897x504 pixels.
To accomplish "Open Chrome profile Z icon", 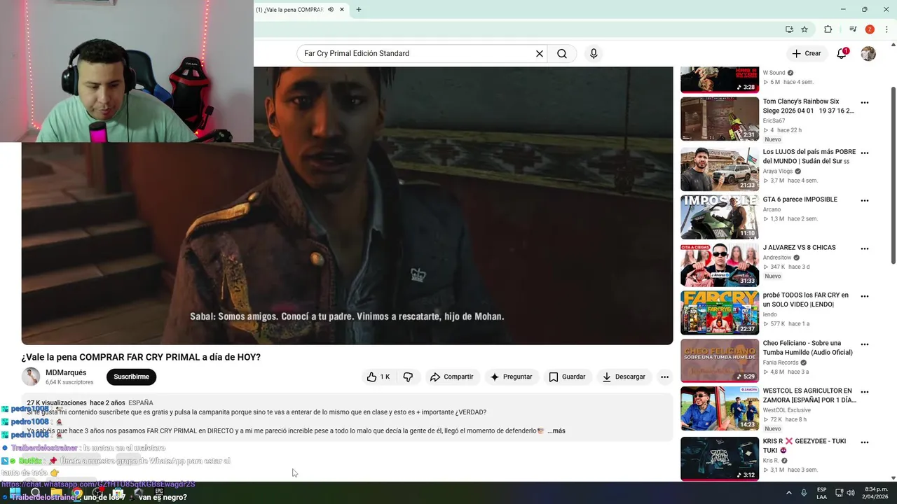I will coord(870,29).
